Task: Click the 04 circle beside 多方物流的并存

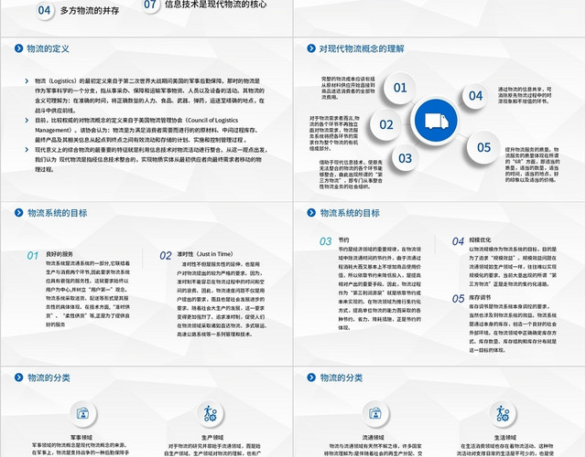Action: (44, 10)
